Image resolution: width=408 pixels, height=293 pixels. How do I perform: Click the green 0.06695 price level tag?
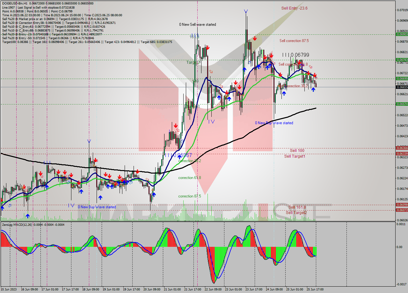(402, 78)
